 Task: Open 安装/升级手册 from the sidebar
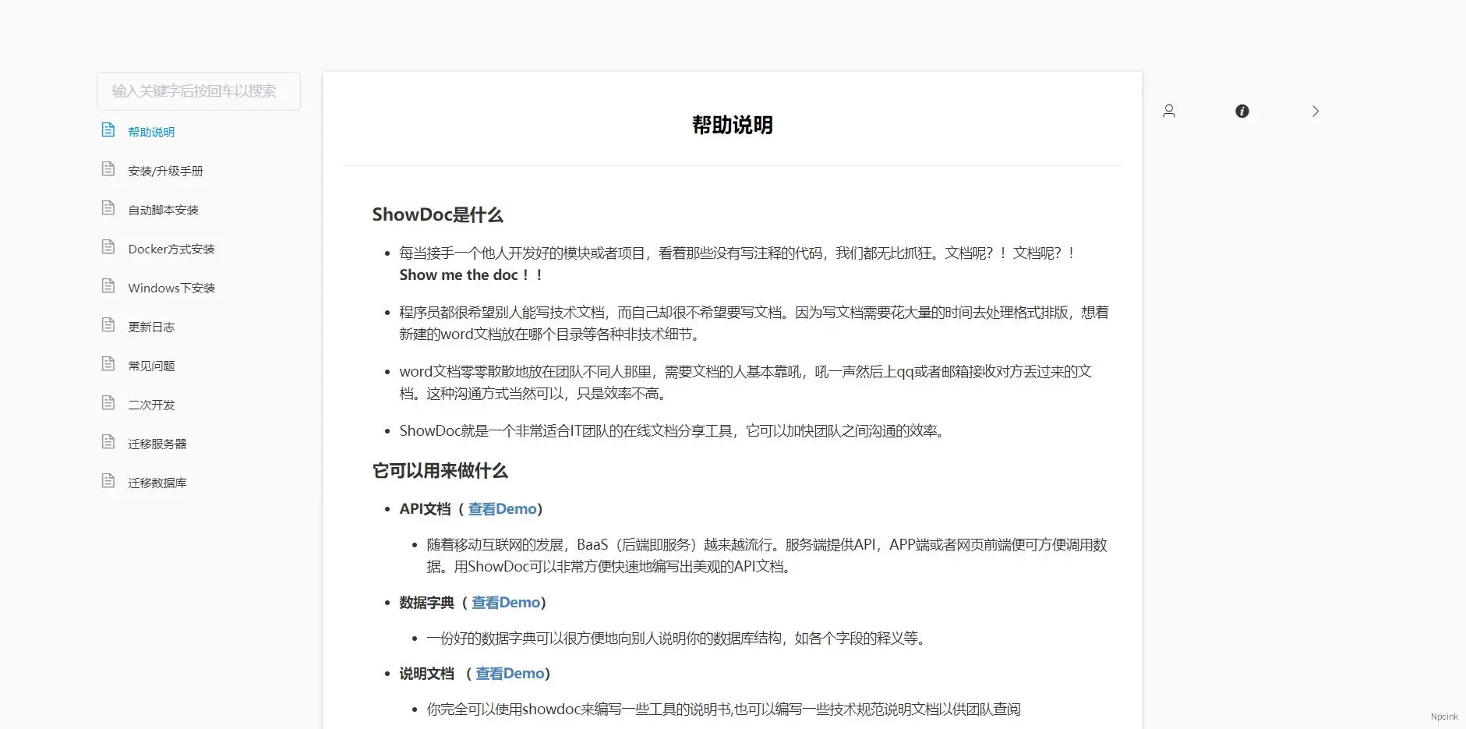point(165,171)
